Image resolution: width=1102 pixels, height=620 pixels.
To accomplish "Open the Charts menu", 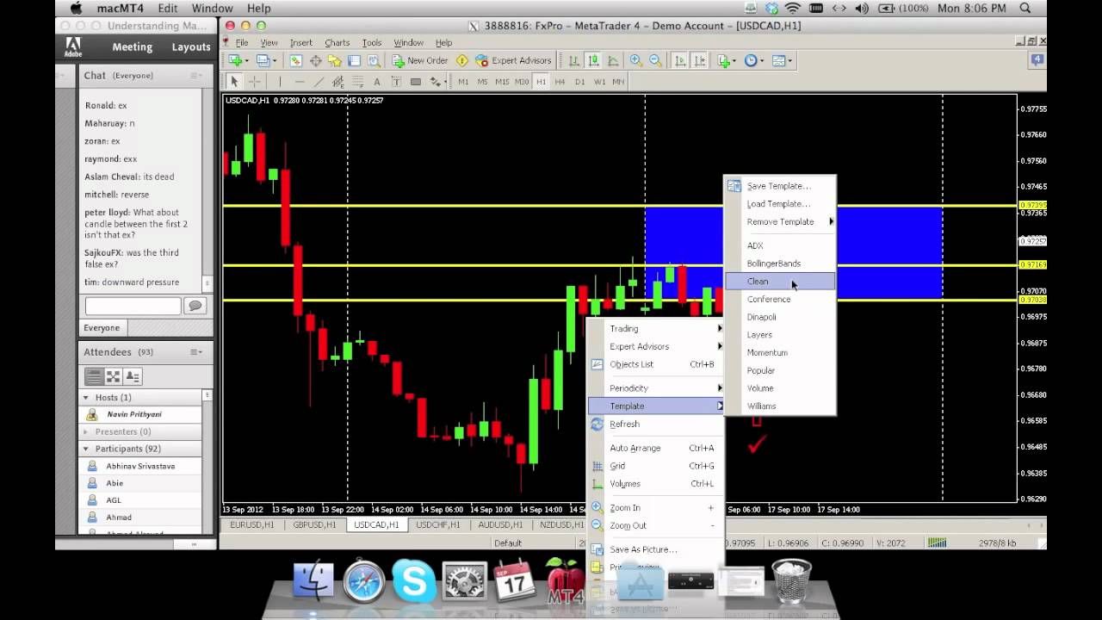I will [337, 42].
